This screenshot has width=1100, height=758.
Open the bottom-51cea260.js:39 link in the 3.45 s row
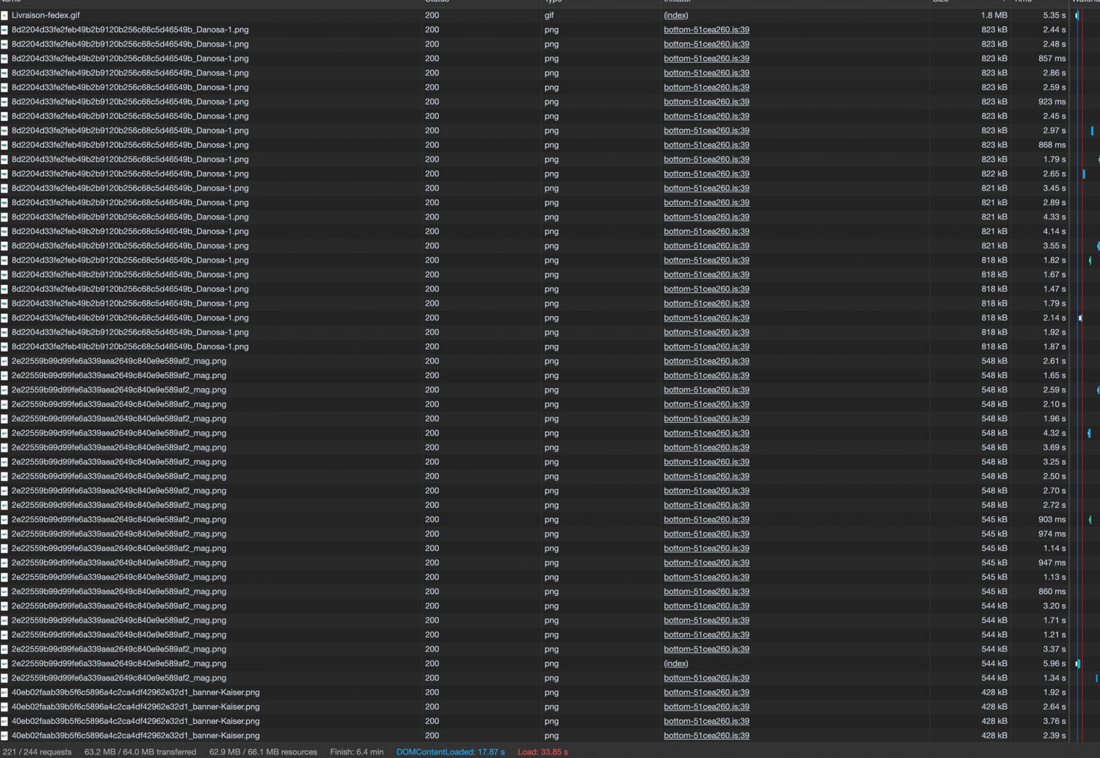pyautogui.click(x=706, y=188)
